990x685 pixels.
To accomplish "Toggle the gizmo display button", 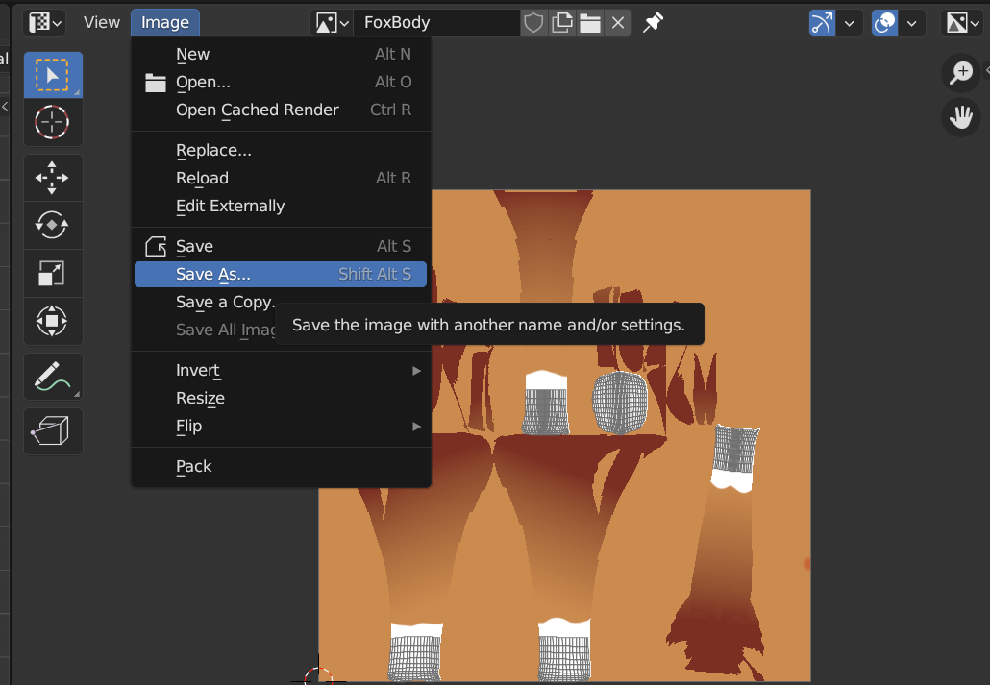I will [x=822, y=23].
